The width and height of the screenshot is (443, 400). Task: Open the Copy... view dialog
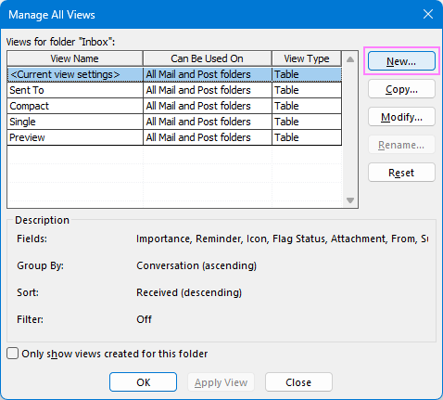401,89
